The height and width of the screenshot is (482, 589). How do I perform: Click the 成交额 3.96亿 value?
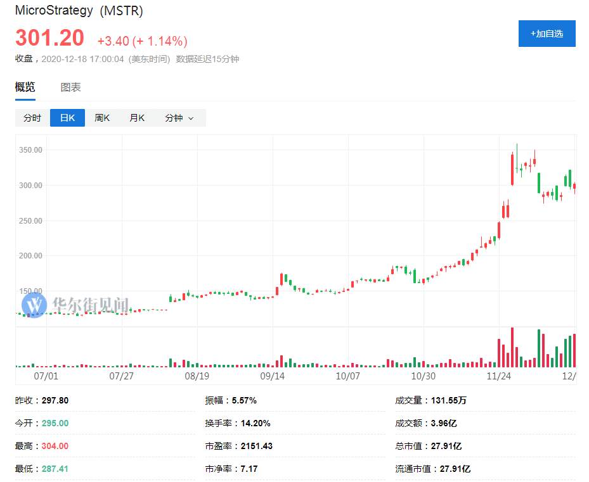coord(444,424)
